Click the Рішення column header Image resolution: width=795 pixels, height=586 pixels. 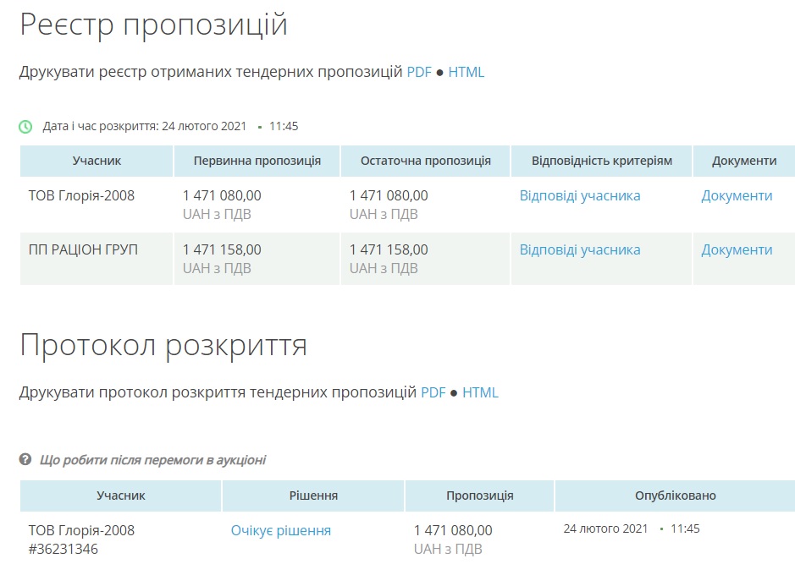tap(313, 496)
